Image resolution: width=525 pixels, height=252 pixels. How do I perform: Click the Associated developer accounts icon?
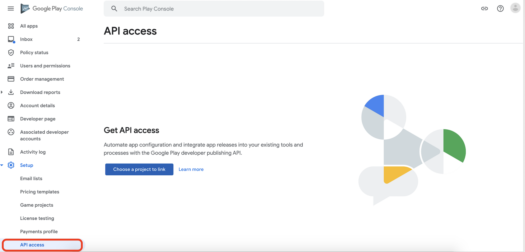11,132
